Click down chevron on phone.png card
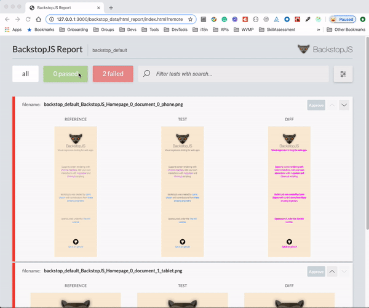The image size is (369, 308). [344, 105]
